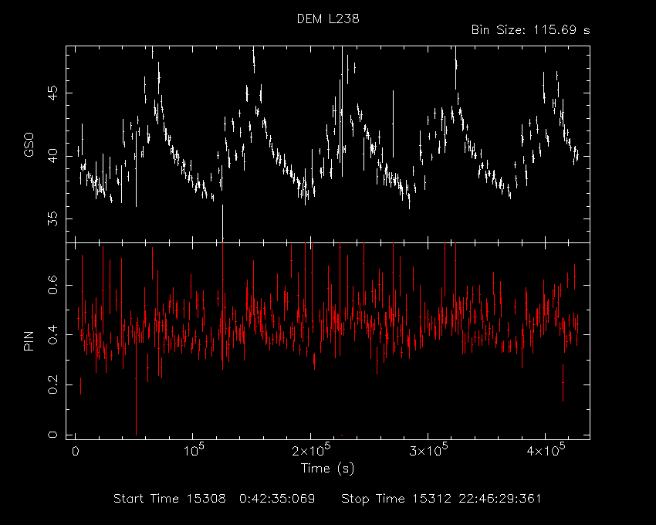Screen dimensions: 656x525
Task: Click the GSO y-axis value 35
Action: [52, 219]
